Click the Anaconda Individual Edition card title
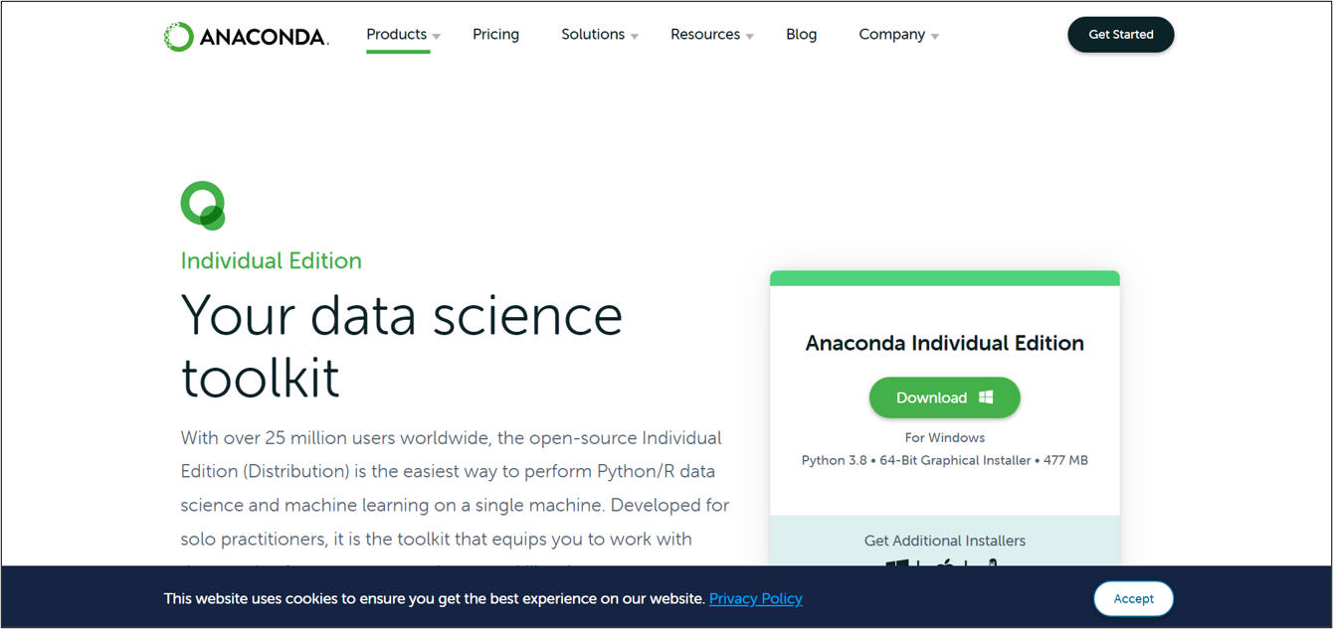Viewport: 1333px width, 629px height. tap(945, 343)
